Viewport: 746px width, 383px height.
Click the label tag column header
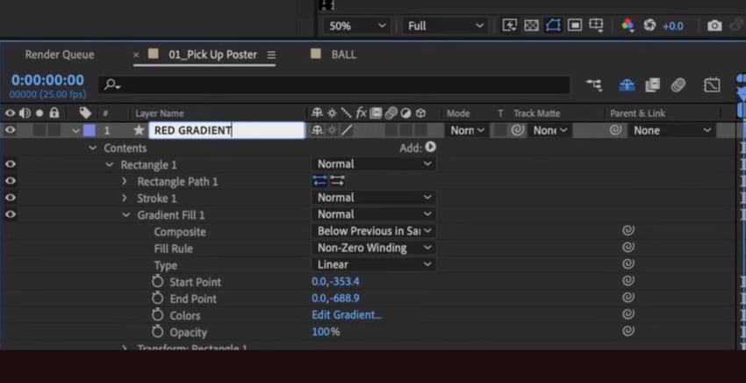point(85,113)
